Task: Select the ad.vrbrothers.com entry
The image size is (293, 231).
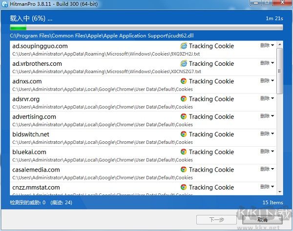Action: (x=143, y=67)
